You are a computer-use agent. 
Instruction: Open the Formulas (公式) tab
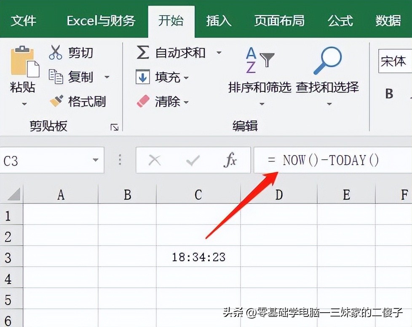pyautogui.click(x=340, y=21)
